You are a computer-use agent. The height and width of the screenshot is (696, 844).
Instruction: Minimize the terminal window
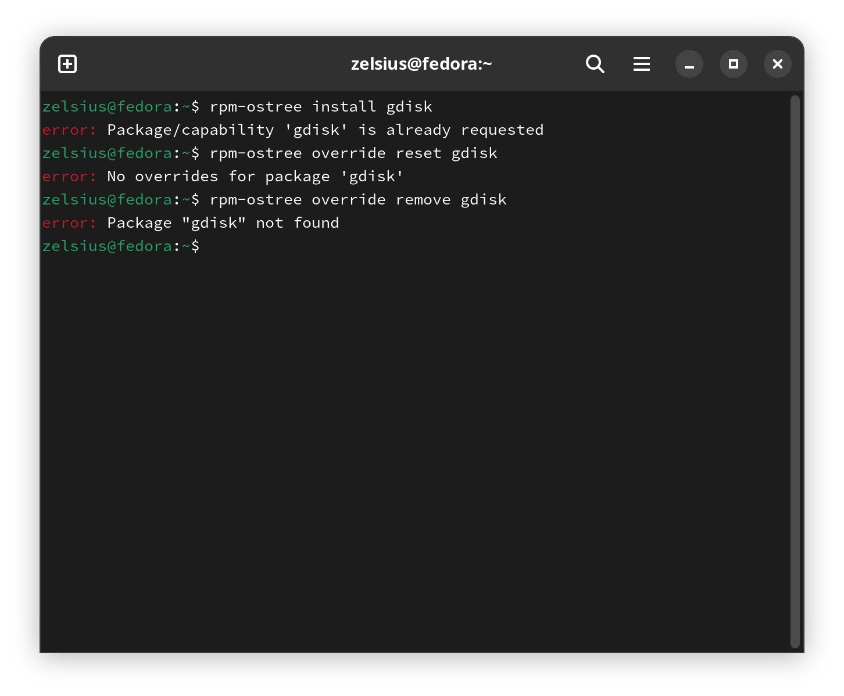(689, 64)
